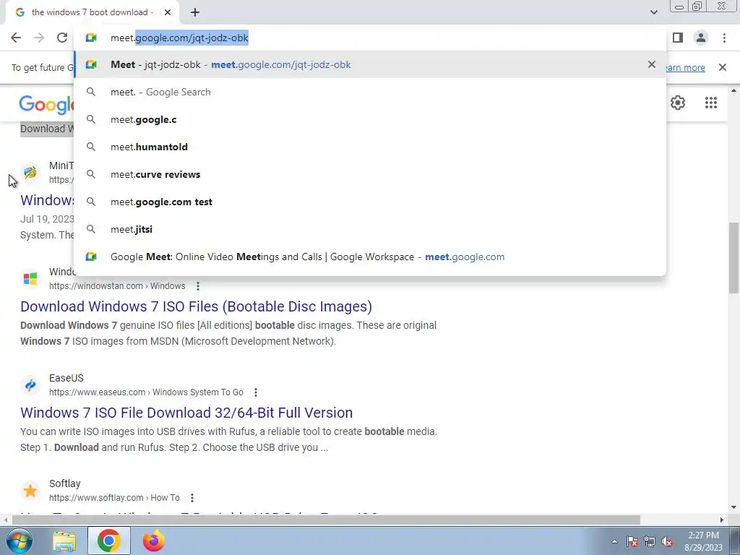Click the muted volume tray icon
Viewport: 740px width, 555px height.
tap(667, 541)
